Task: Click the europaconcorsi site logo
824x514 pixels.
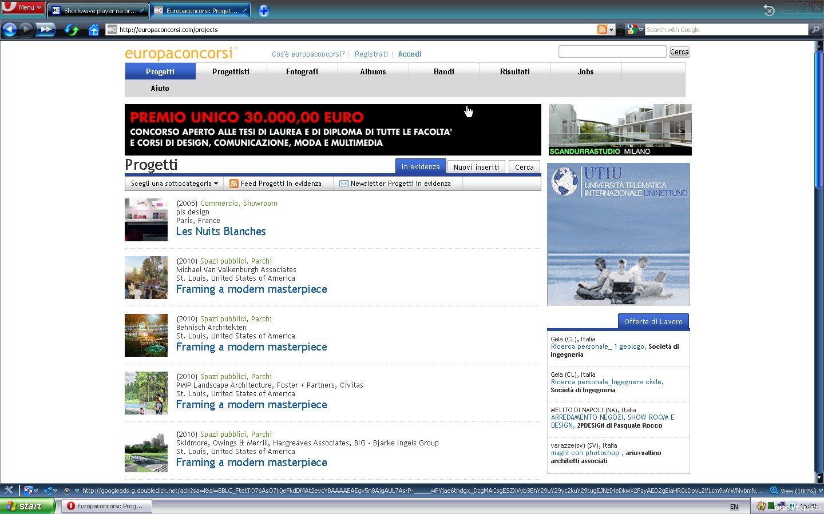Action: point(179,54)
